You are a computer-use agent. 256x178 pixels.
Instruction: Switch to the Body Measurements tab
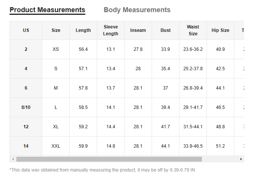(137, 10)
